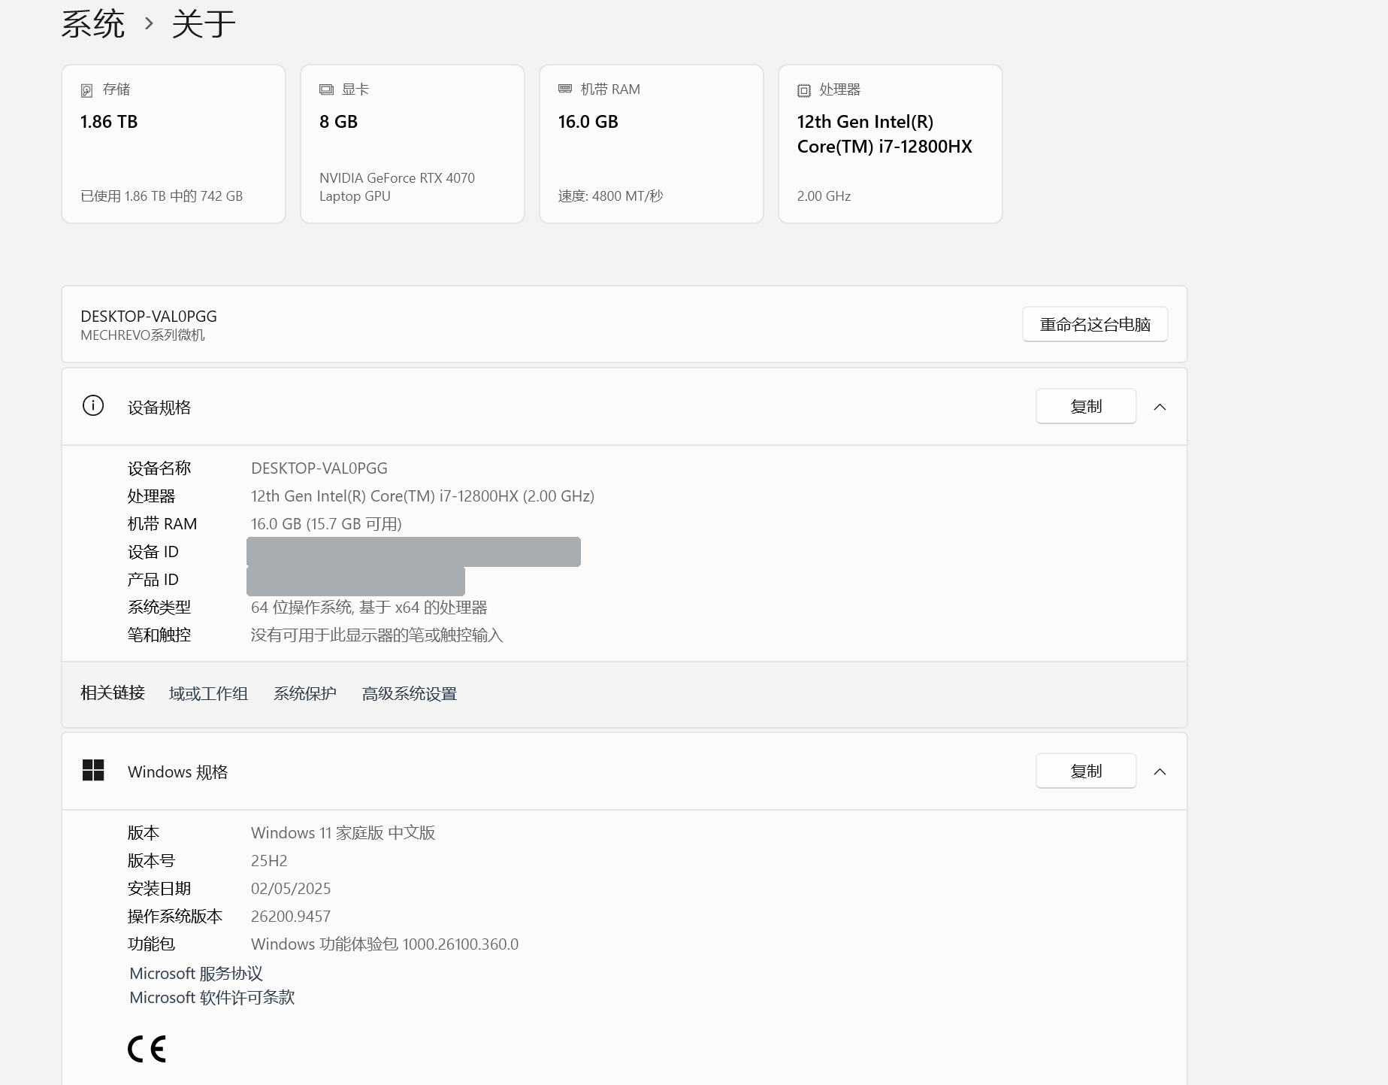Click the Windows logo icon beside Windows 规格

click(93, 770)
